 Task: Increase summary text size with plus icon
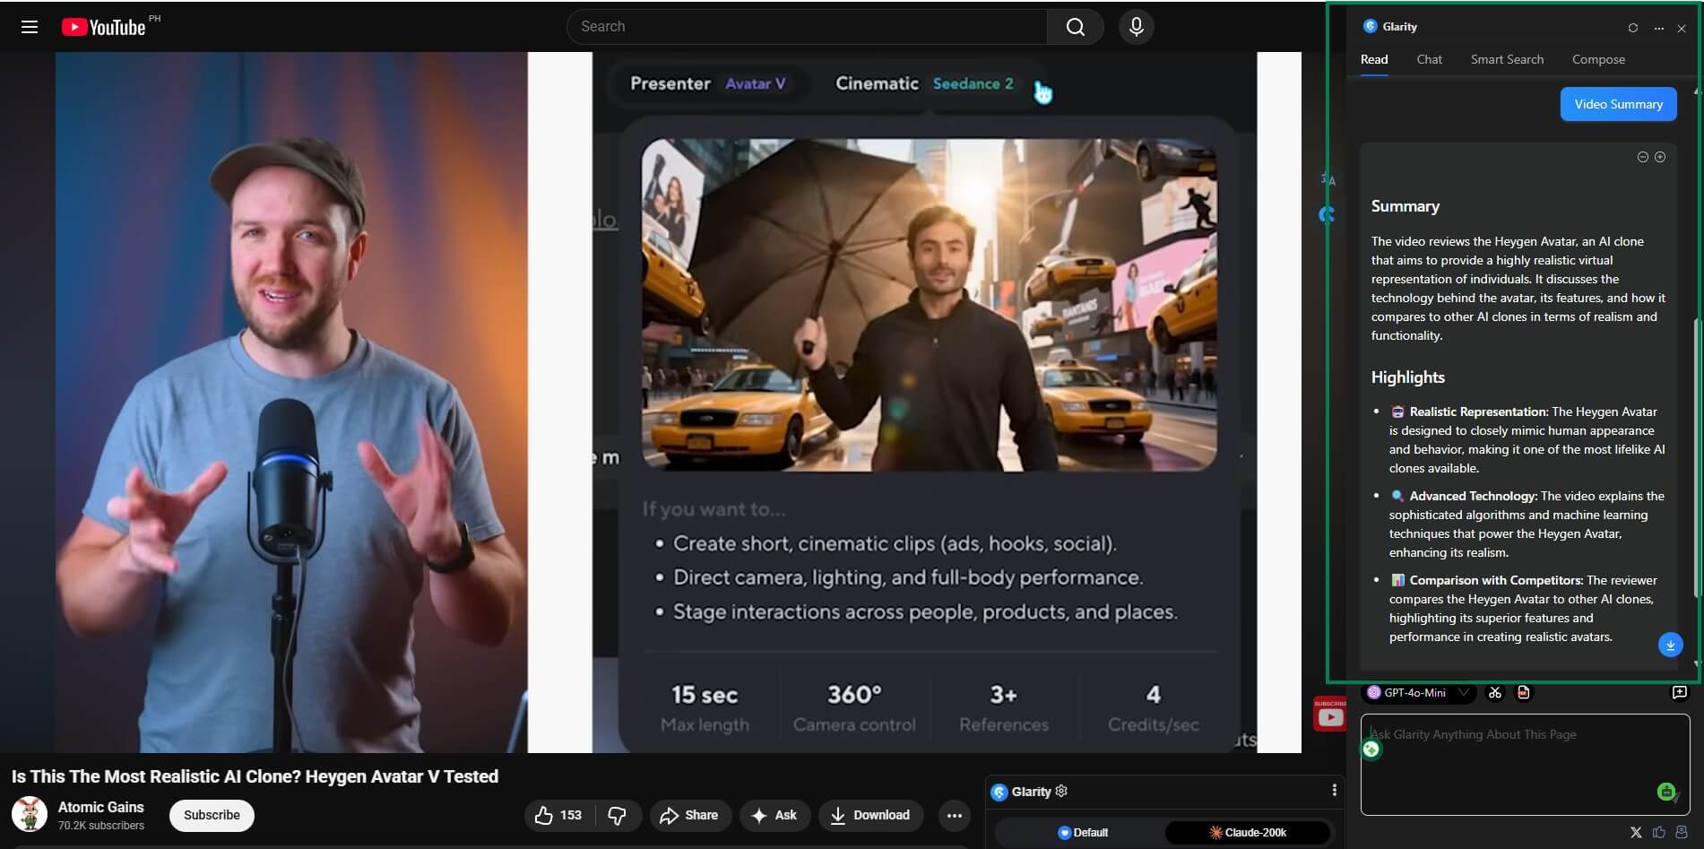click(1660, 157)
